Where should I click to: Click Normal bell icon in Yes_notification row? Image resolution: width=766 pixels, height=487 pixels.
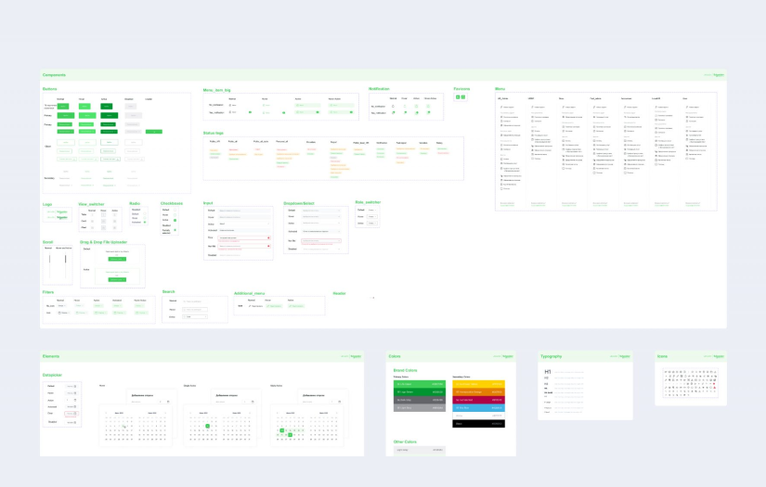tap(393, 112)
